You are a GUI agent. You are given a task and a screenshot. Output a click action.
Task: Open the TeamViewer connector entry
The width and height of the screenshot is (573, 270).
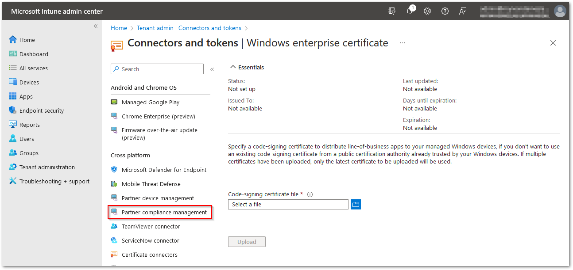click(151, 226)
